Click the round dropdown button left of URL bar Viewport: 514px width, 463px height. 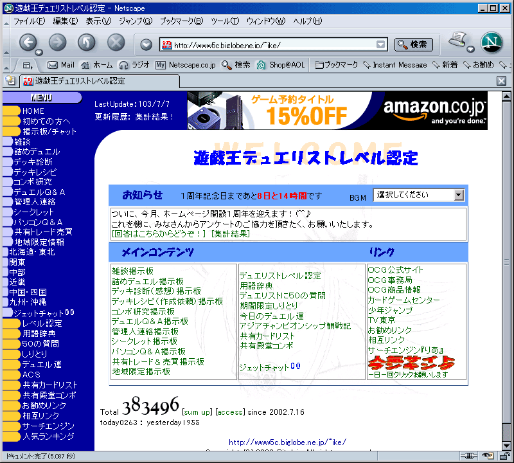coord(146,44)
